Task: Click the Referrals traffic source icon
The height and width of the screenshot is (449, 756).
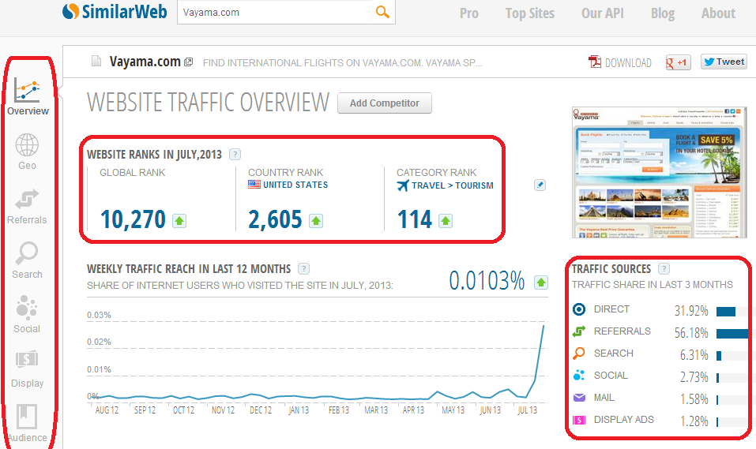Action: point(579,331)
